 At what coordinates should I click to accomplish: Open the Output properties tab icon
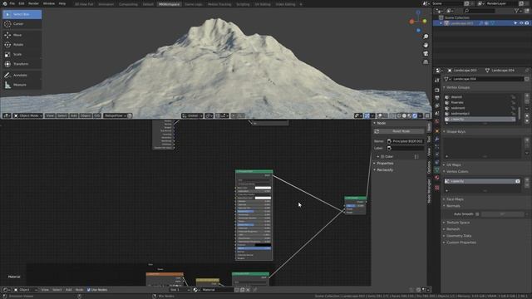pyautogui.click(x=437, y=98)
